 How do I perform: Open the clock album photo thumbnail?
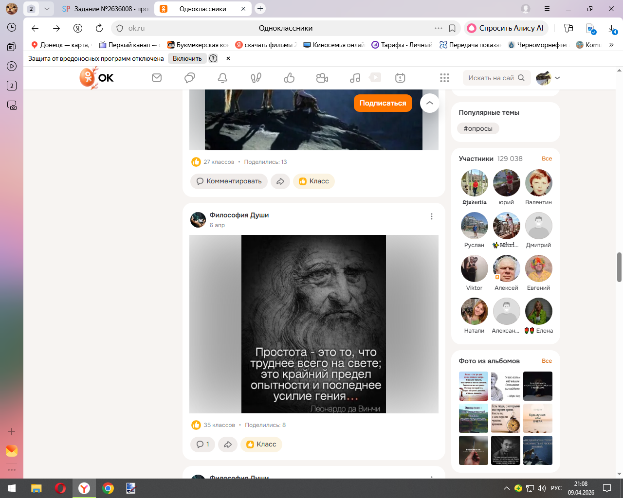point(506,418)
